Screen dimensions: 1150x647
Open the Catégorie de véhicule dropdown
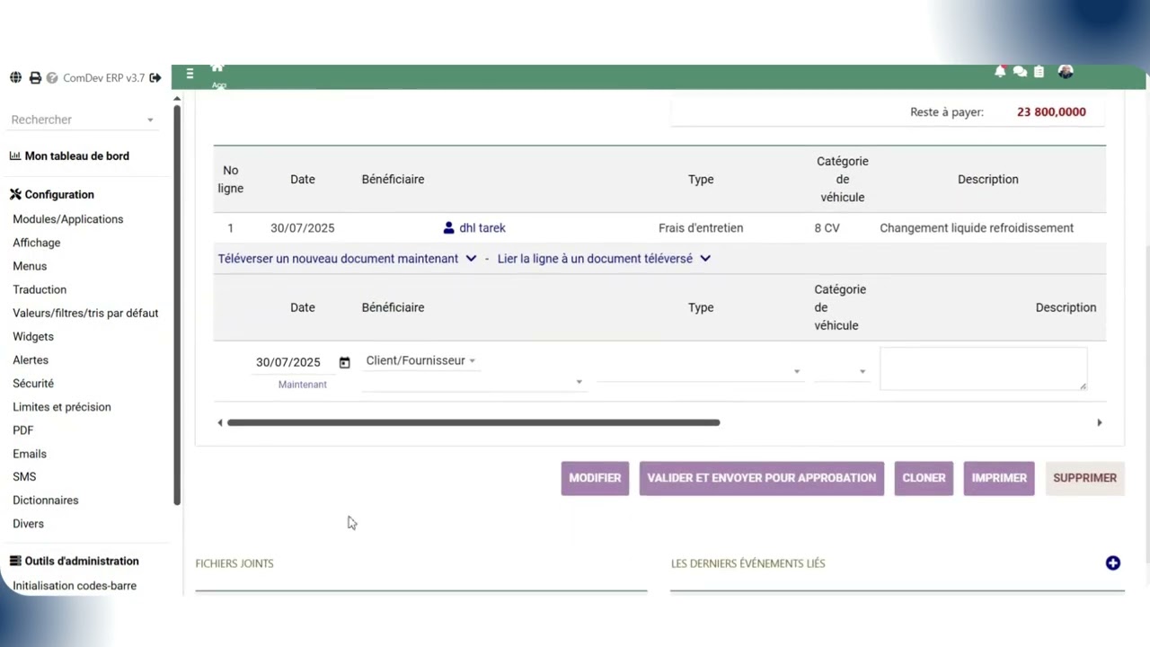click(x=841, y=371)
